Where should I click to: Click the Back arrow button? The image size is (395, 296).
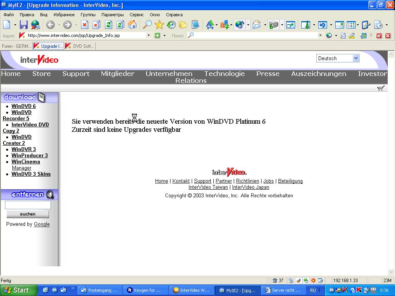click(x=51, y=25)
